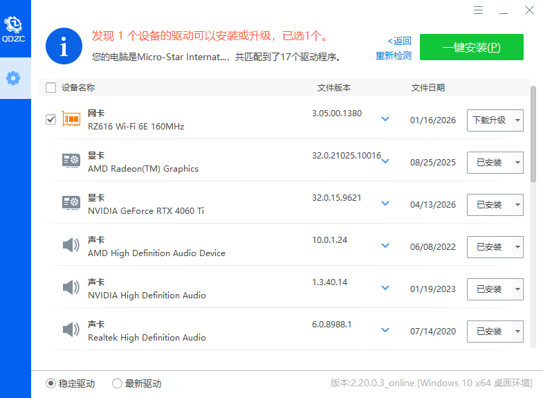Viewport: 543px width, 398px height.
Task: Click the graphics card icon for AMD Radeon
Action: (71, 161)
